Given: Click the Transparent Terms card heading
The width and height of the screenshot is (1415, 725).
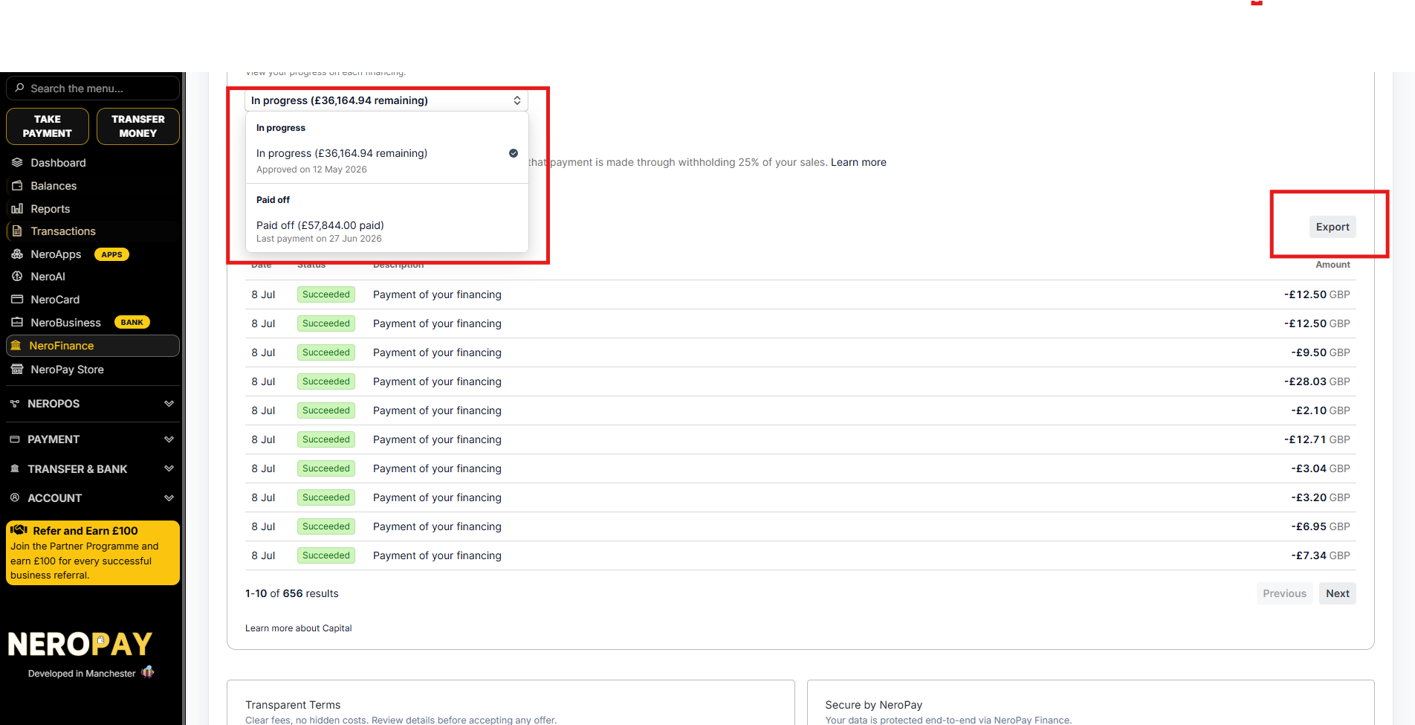Looking at the screenshot, I should (293, 705).
